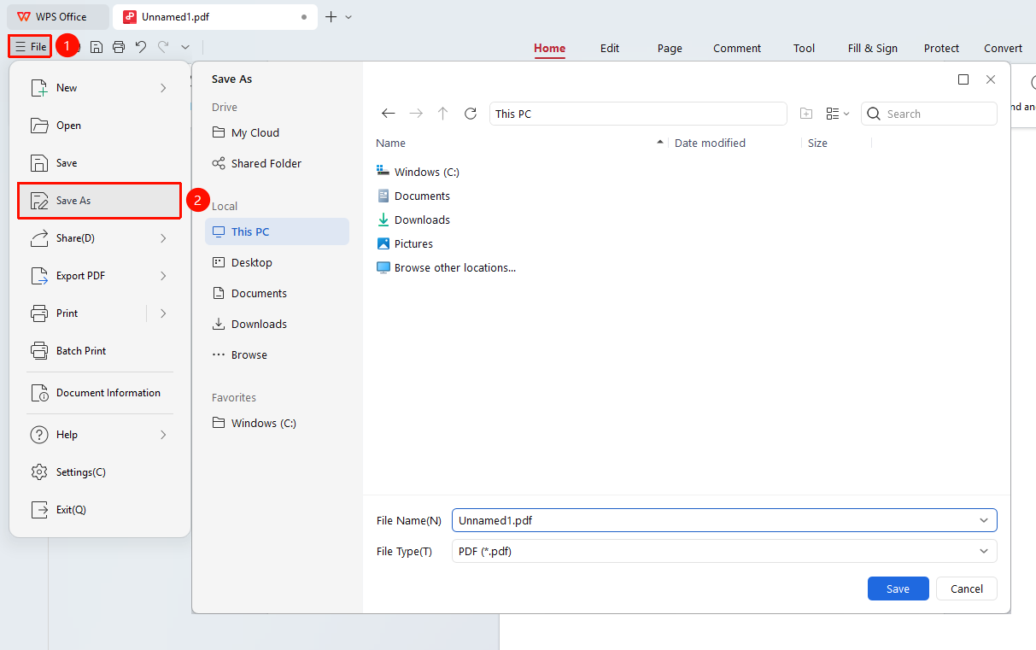Viewport: 1036px width, 650px height.
Task: Expand the File Name dropdown arrow
Action: point(985,520)
